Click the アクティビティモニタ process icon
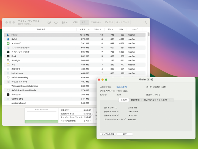Image resolution: width=198 pixels, height=149 pixels. click(x=8, y=52)
